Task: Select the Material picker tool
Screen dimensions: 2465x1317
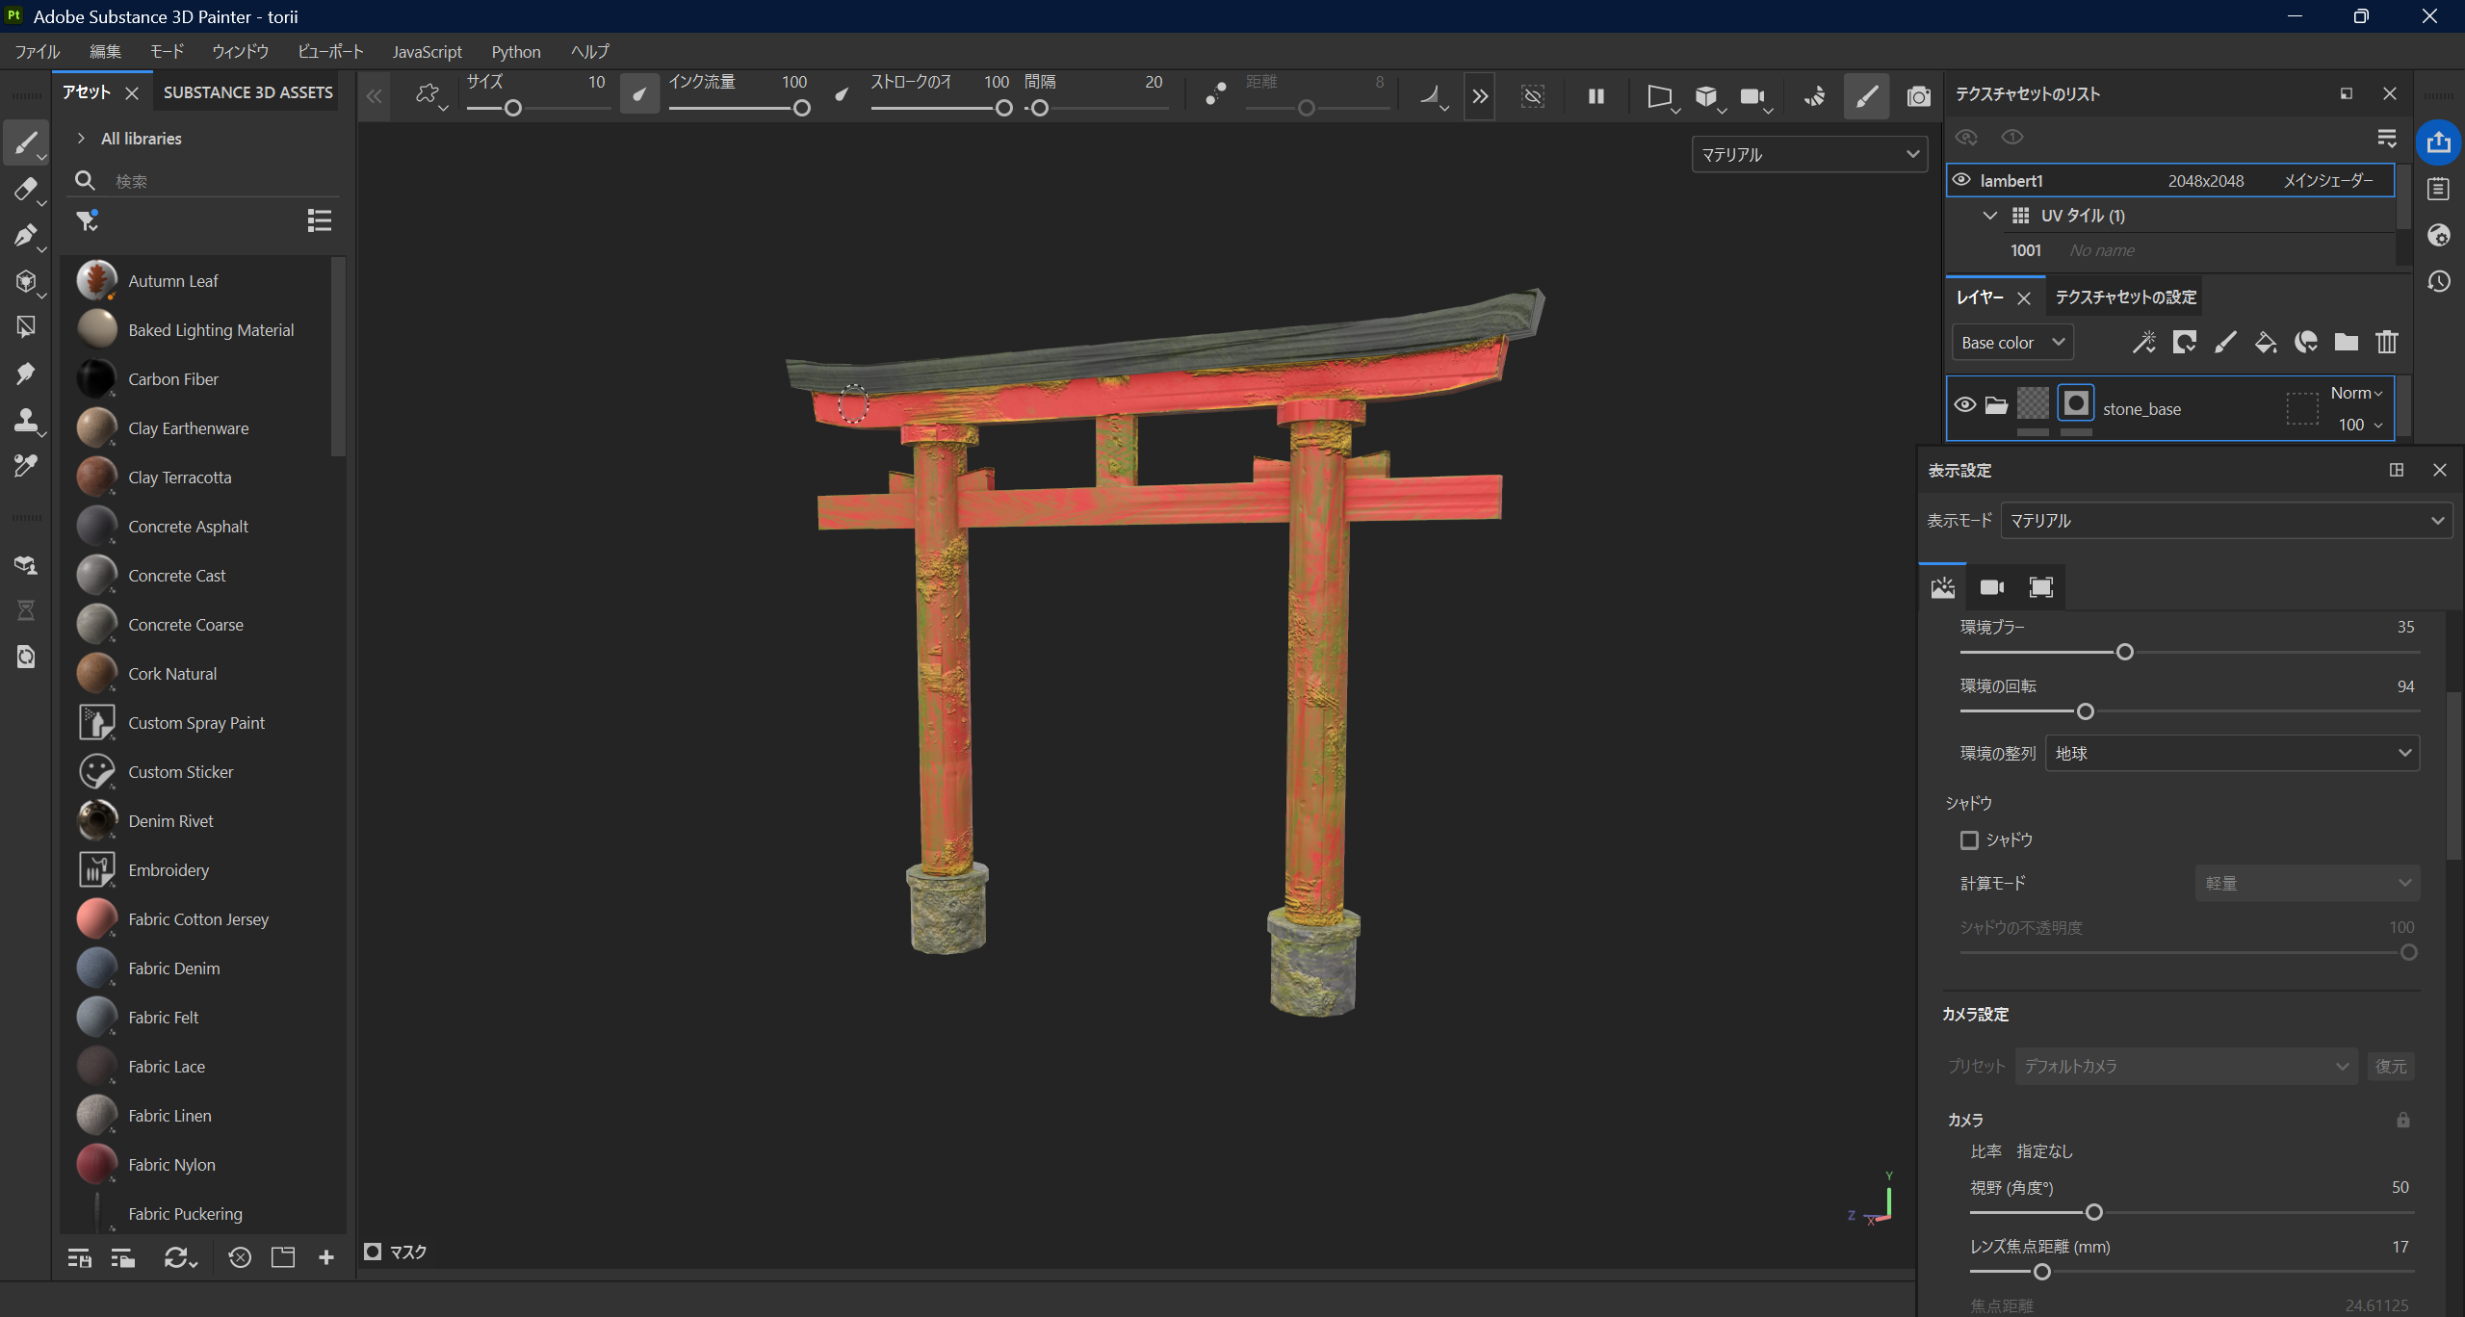Action: pyautogui.click(x=26, y=466)
